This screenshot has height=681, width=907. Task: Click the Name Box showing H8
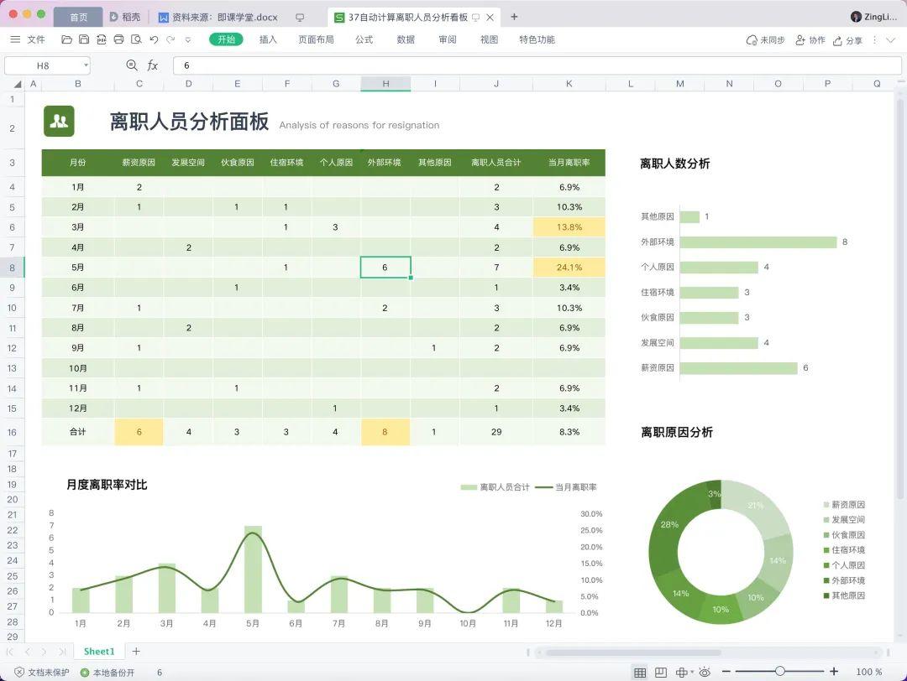[x=43, y=65]
